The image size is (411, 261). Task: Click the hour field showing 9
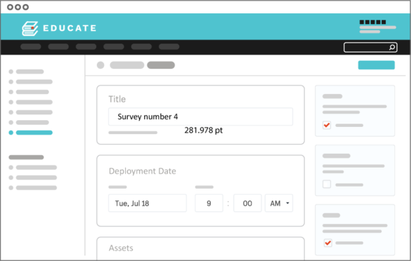[209, 203]
